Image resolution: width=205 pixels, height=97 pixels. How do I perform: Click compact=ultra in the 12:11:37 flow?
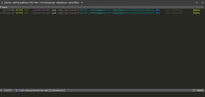point(104,13)
